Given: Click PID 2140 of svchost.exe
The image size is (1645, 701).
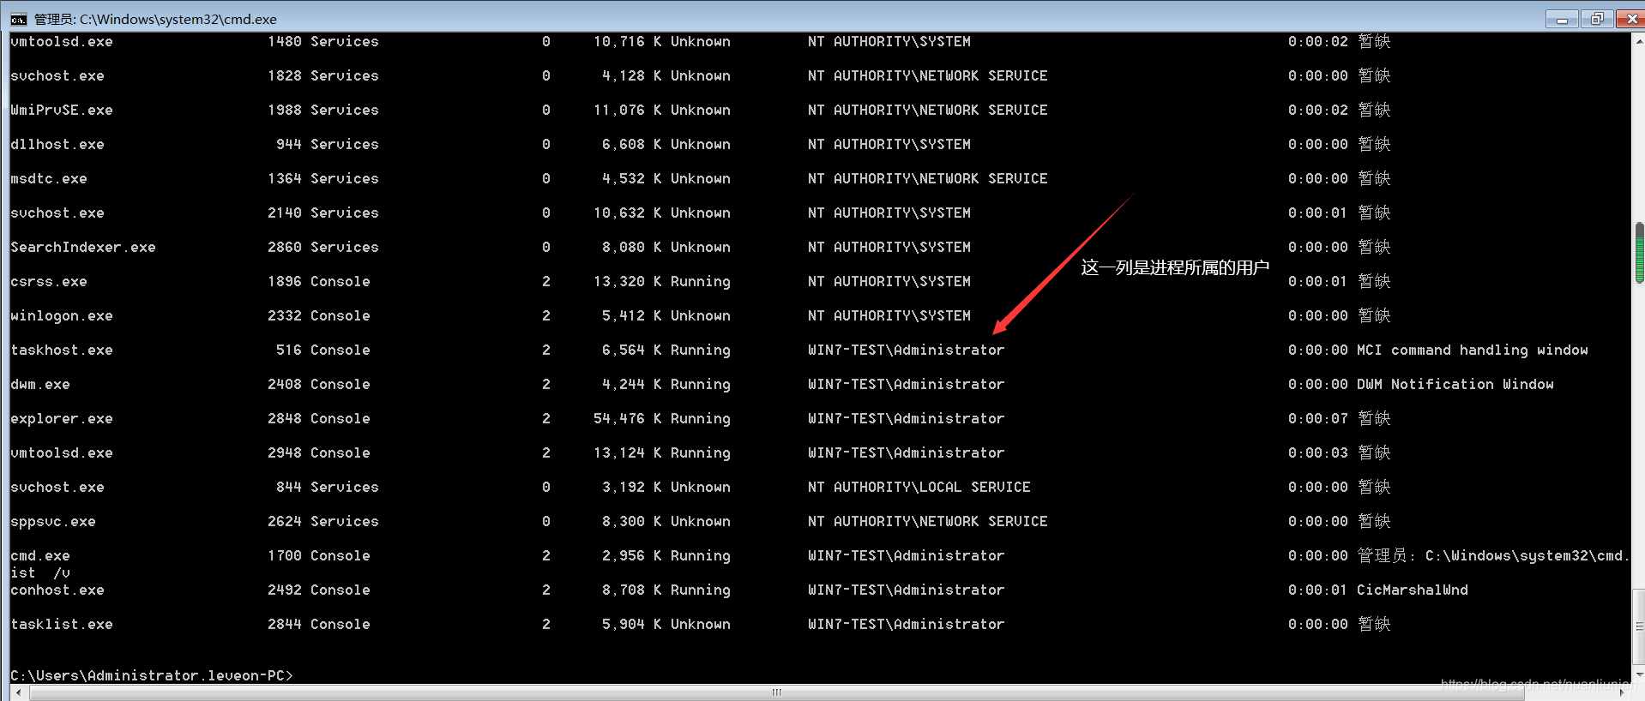Looking at the screenshot, I should click(x=285, y=213).
